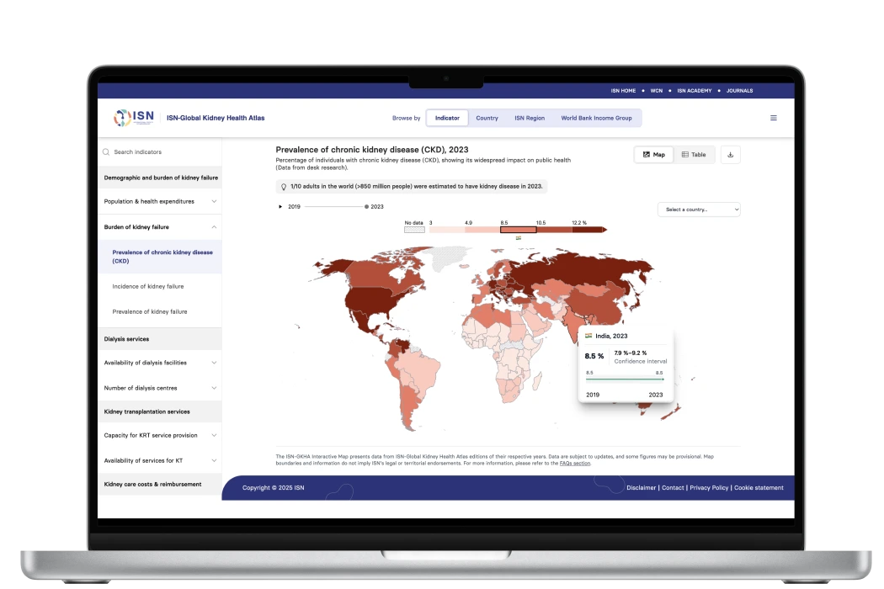Click the 2023 marker on the timeline slider
884x589 pixels.
[366, 206]
